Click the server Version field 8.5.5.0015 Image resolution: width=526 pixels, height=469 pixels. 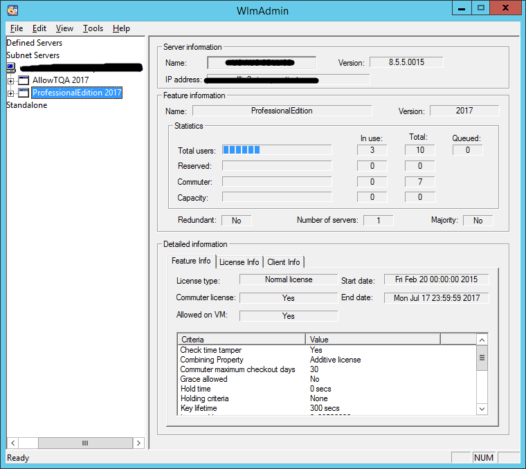(x=406, y=62)
